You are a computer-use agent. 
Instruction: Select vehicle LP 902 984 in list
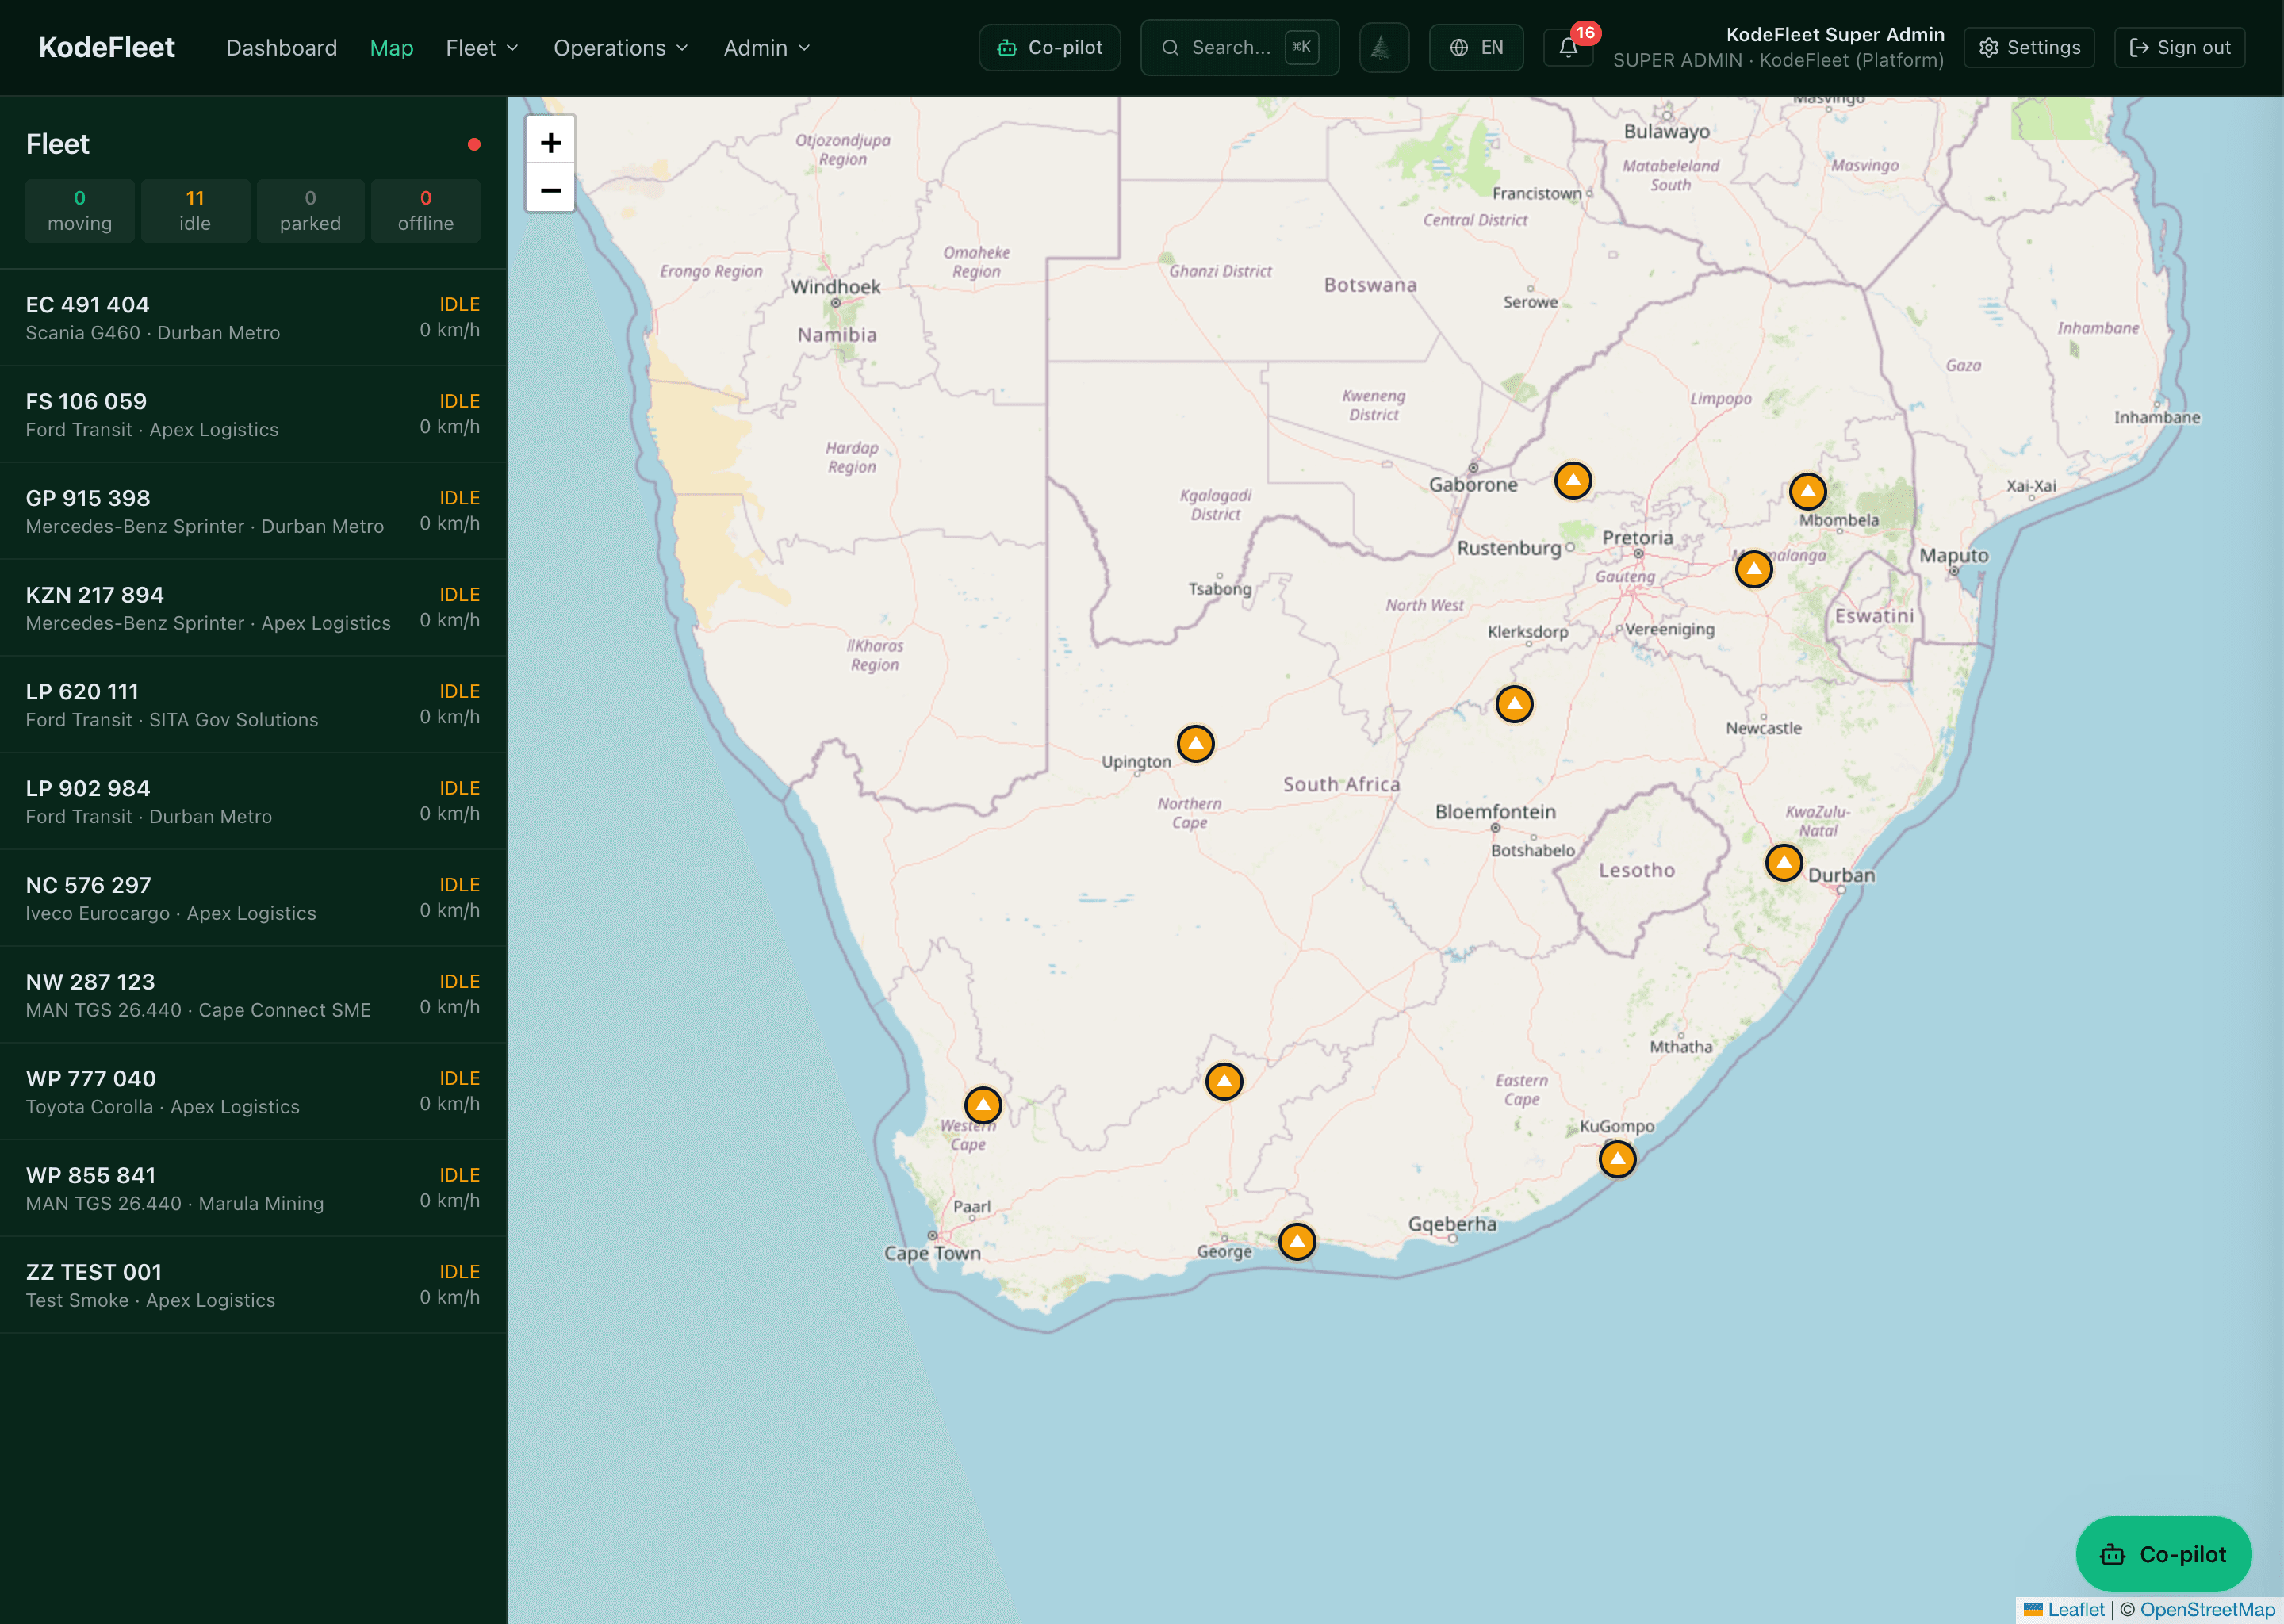tap(253, 801)
